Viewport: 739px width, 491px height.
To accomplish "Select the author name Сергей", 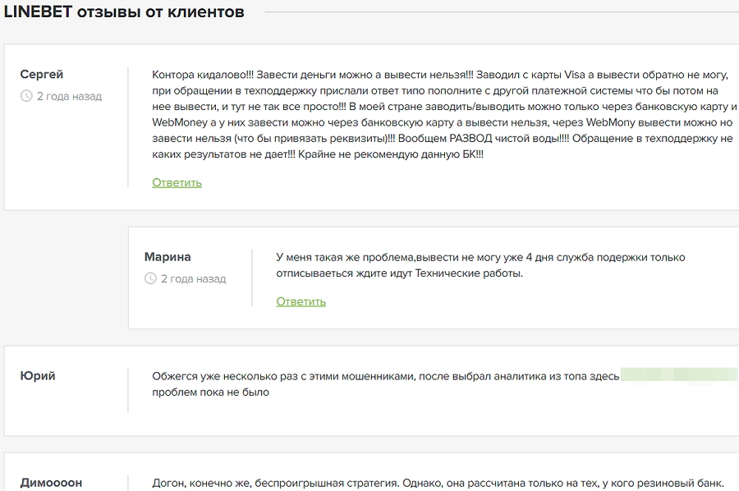I will click(41, 75).
